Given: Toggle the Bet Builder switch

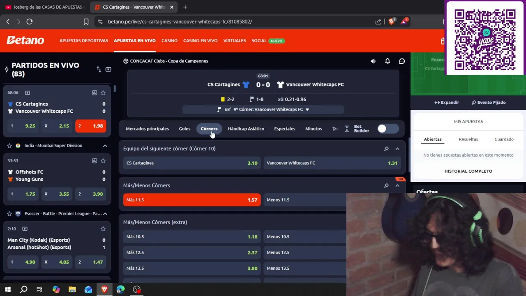Looking at the screenshot, I should (388, 129).
